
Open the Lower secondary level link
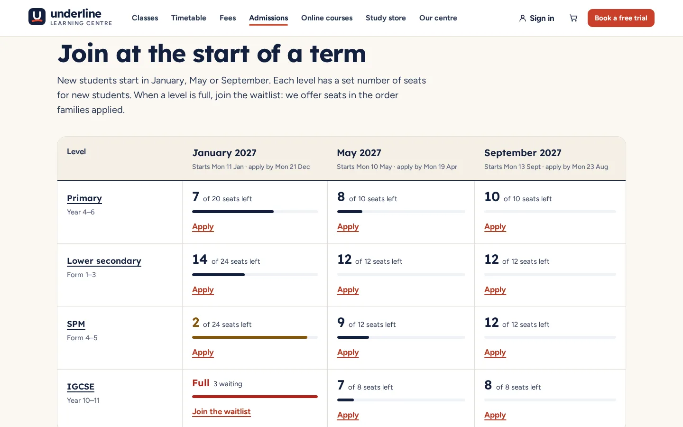click(x=104, y=261)
